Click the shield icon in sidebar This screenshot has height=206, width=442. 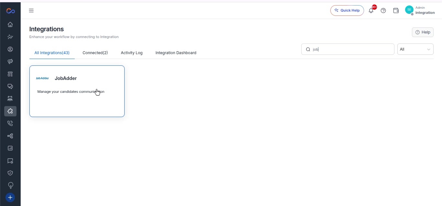pyautogui.click(x=10, y=173)
